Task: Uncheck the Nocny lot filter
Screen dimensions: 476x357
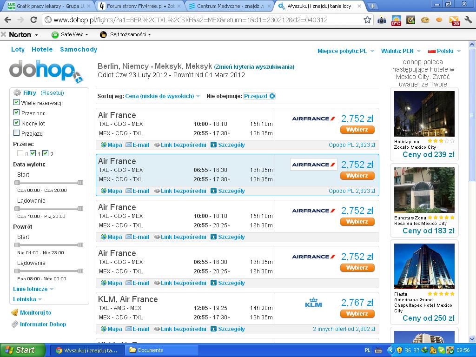Action: pos(17,123)
